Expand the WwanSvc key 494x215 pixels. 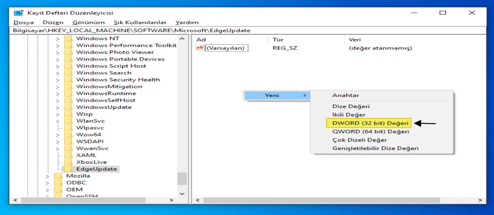click(58, 149)
